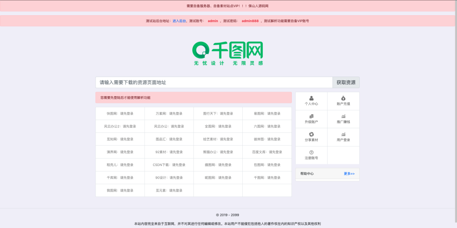Click the © 2019 - 2099 footer text
The image size is (457, 228).
228,215
